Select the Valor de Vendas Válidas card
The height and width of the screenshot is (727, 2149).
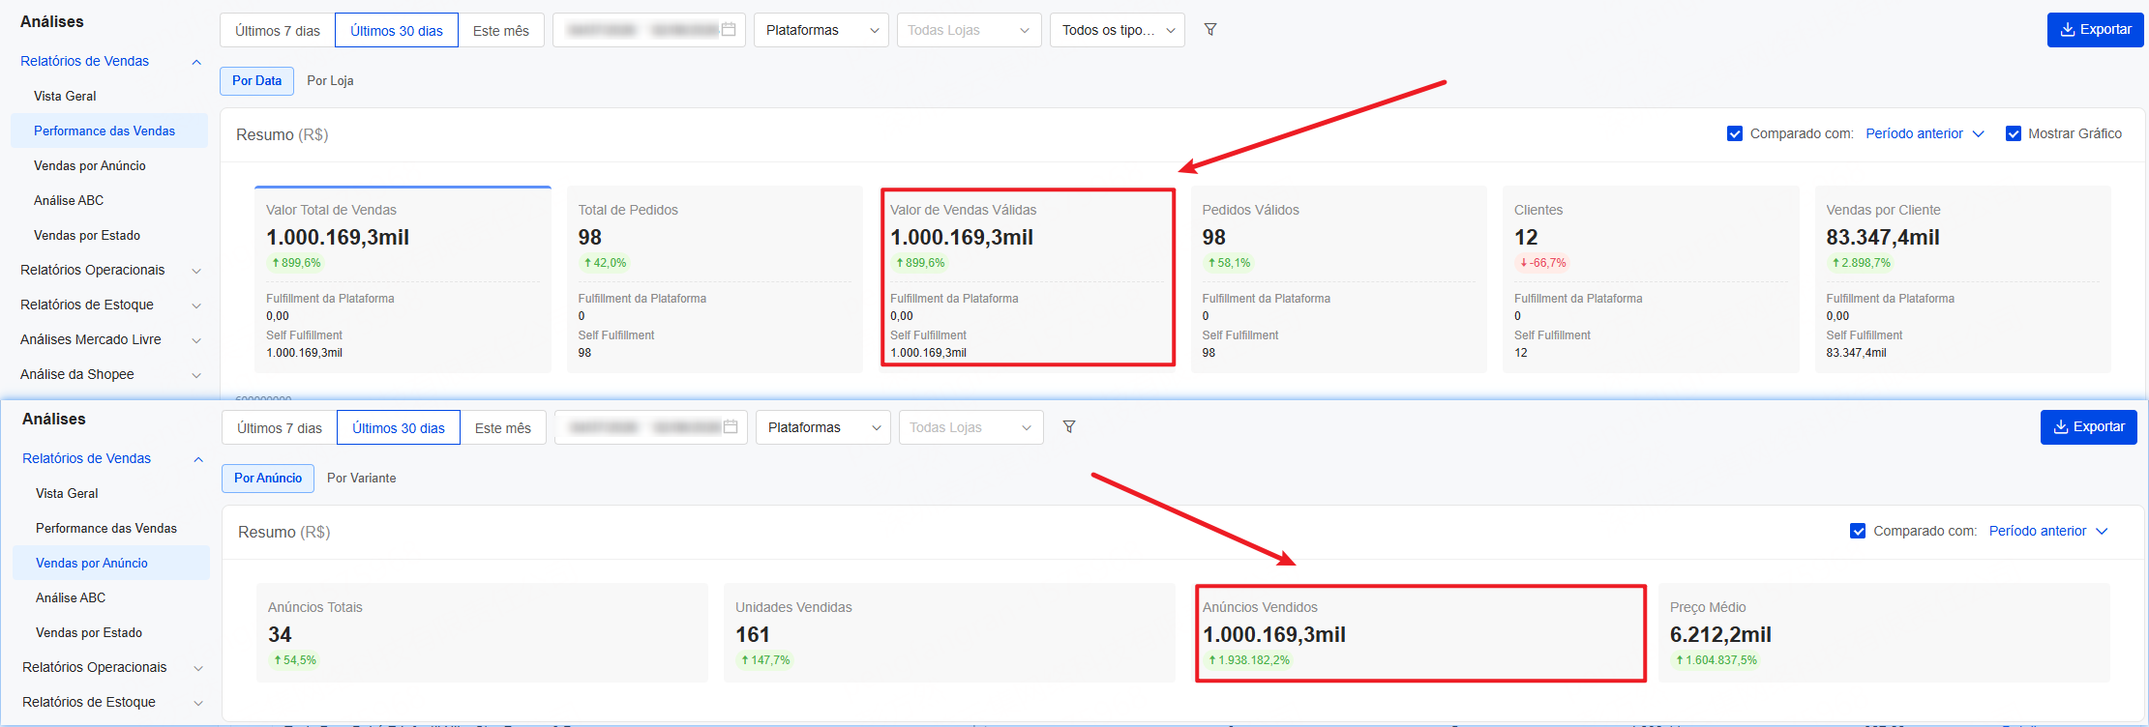(x=1027, y=279)
